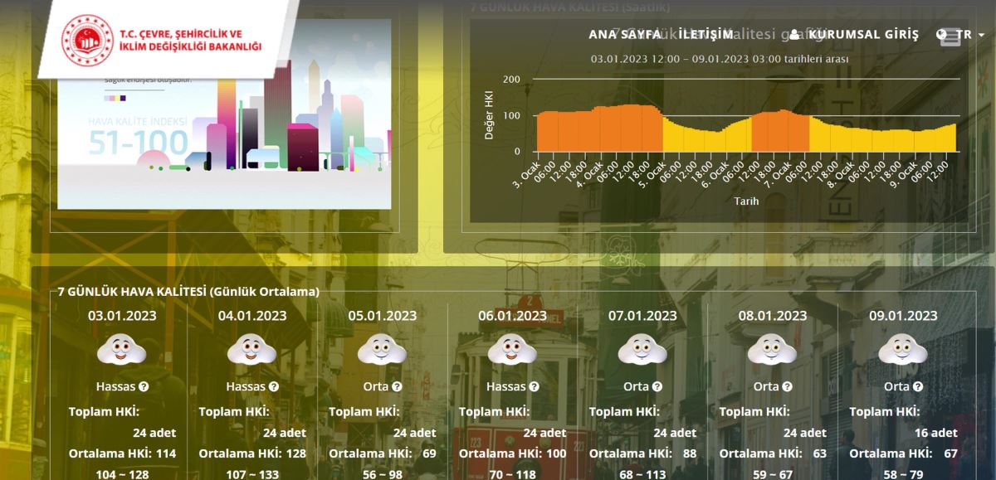Click the cloud mascot under 07.01.2023
996x480 pixels.
pos(642,350)
